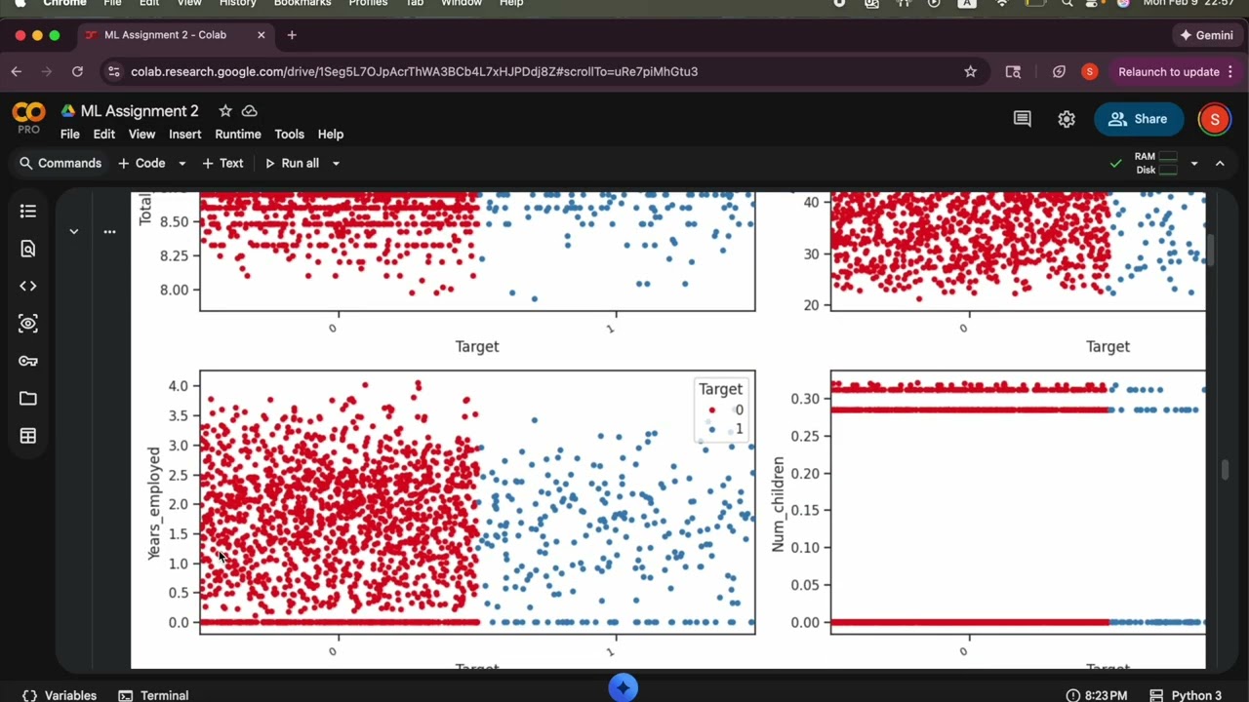Viewport: 1249px width, 702px height.
Task: Open the RAM Disk resources dropdown arrow
Action: (1193, 164)
